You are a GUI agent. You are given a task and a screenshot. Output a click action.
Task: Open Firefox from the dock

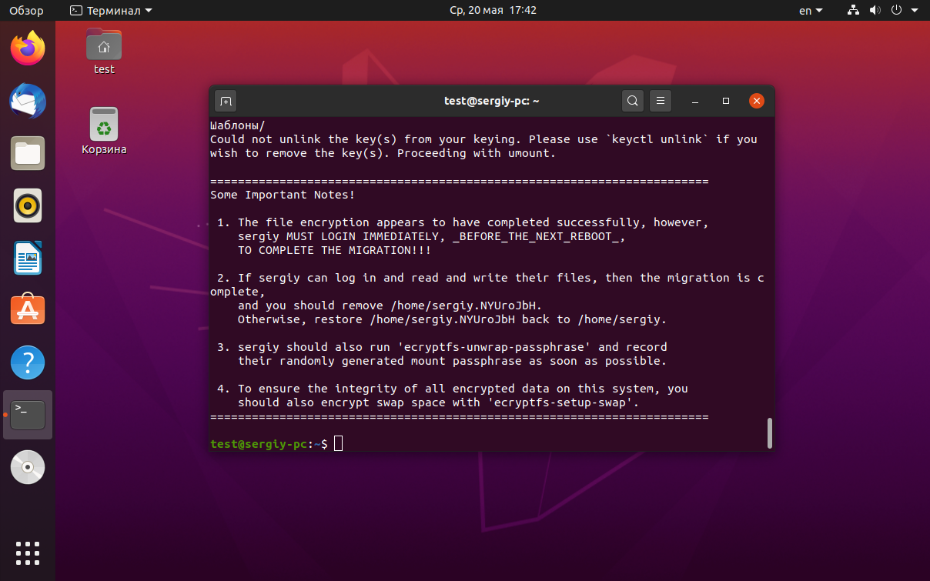coord(28,48)
